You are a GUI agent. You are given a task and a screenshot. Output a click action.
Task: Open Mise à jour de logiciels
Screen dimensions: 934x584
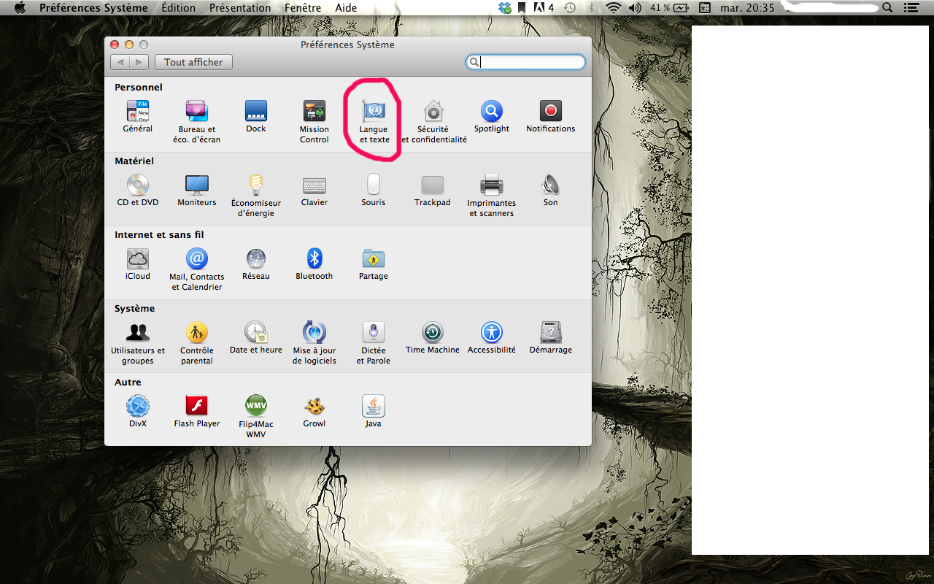pos(314,343)
